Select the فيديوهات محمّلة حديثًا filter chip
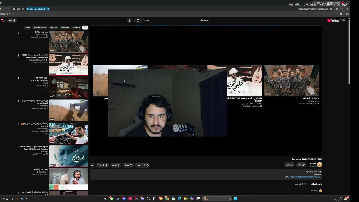This screenshot has width=359, height=202. tap(40, 27)
